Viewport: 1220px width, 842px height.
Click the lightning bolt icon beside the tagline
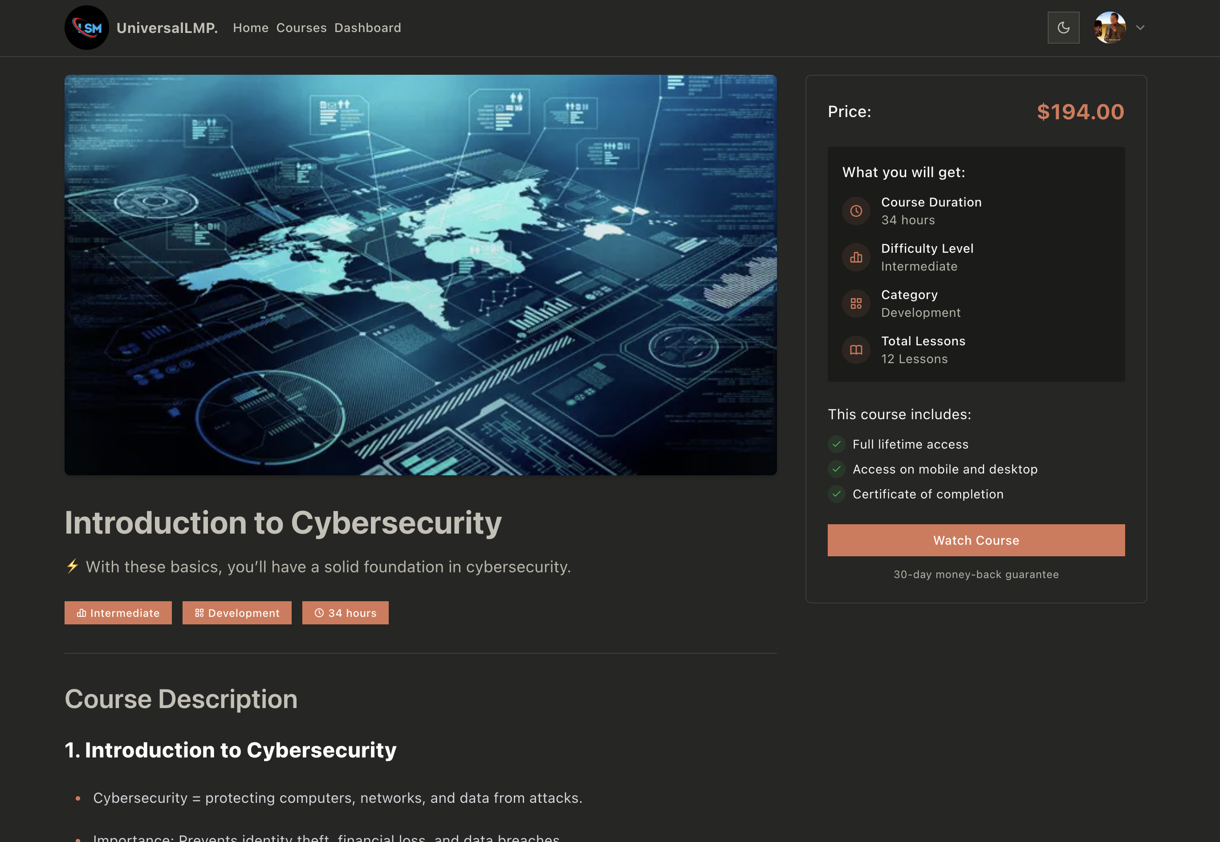(x=72, y=566)
